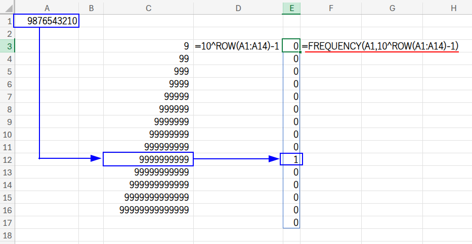Click the select-all corner of the grid
This screenshot has width=472, height=244.
(8, 8)
